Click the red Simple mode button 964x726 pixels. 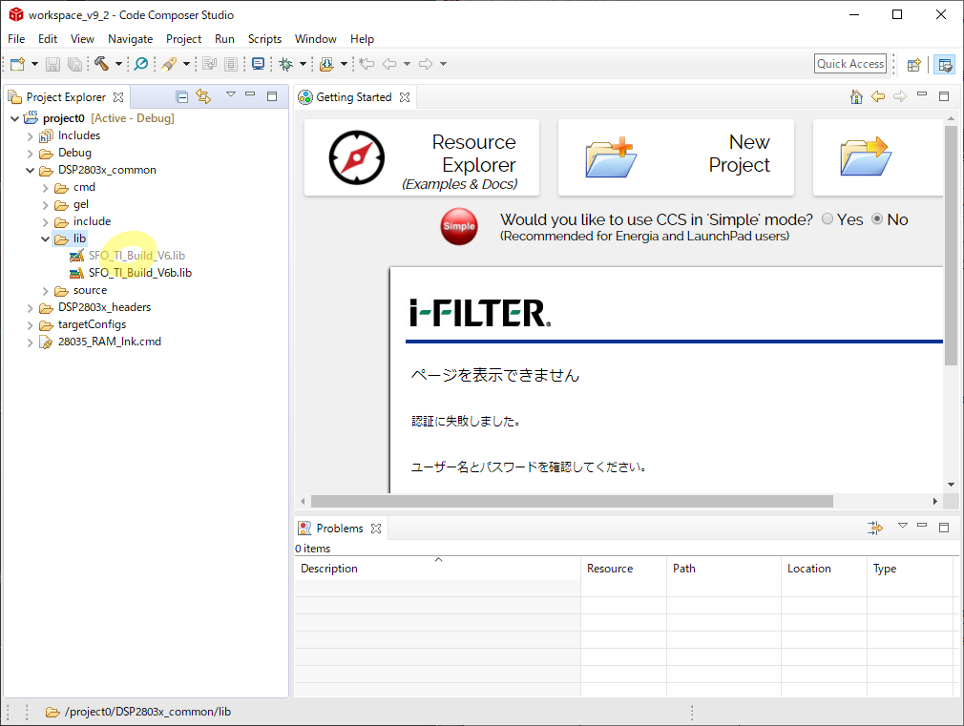point(458,226)
